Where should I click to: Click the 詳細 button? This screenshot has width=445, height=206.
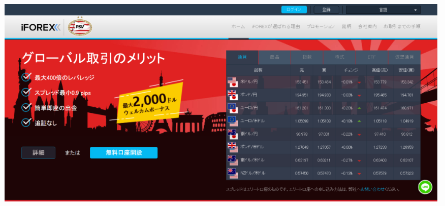(x=38, y=152)
